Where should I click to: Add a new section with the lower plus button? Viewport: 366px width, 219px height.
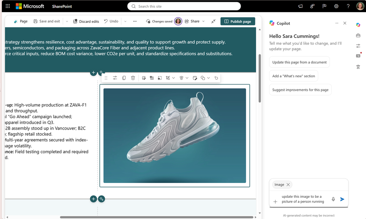click(93, 199)
